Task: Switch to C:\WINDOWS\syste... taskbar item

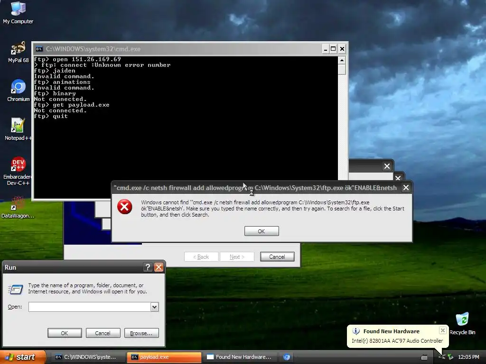Action: click(x=87, y=357)
